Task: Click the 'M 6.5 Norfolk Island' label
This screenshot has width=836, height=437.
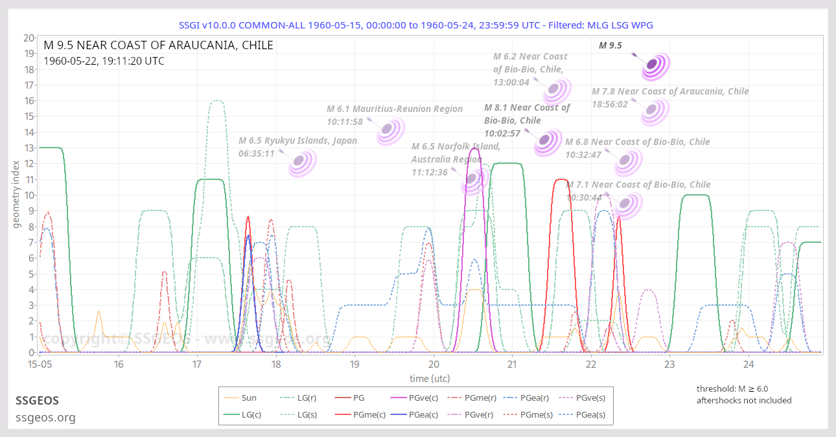Action: coord(456,146)
